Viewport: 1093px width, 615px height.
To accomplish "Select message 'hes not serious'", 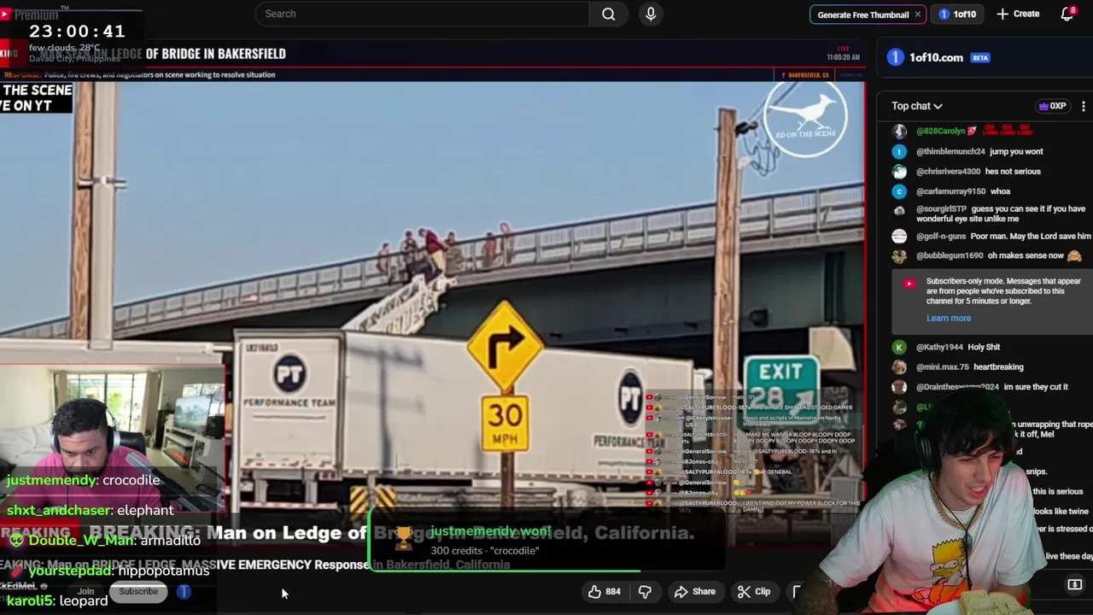I will click(x=1013, y=171).
